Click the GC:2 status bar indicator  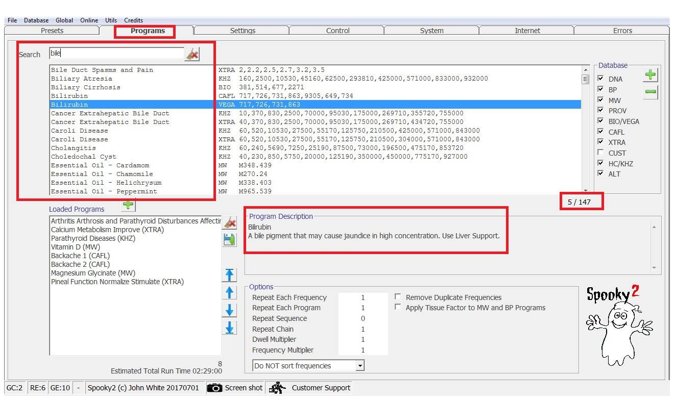click(x=14, y=388)
